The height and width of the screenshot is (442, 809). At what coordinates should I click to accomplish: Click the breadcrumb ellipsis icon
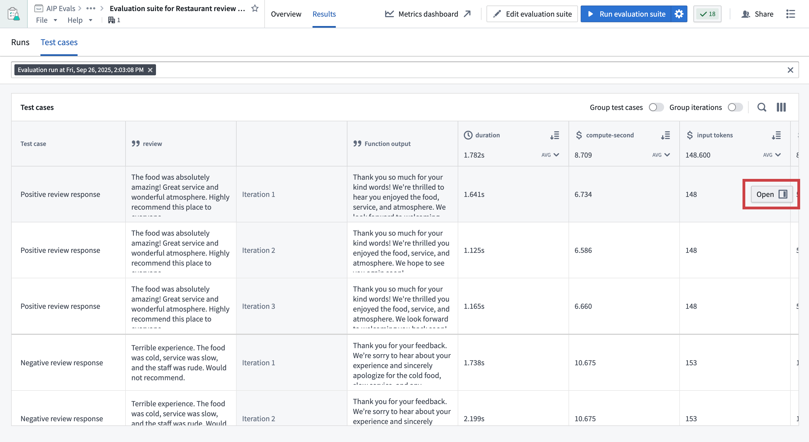click(91, 9)
